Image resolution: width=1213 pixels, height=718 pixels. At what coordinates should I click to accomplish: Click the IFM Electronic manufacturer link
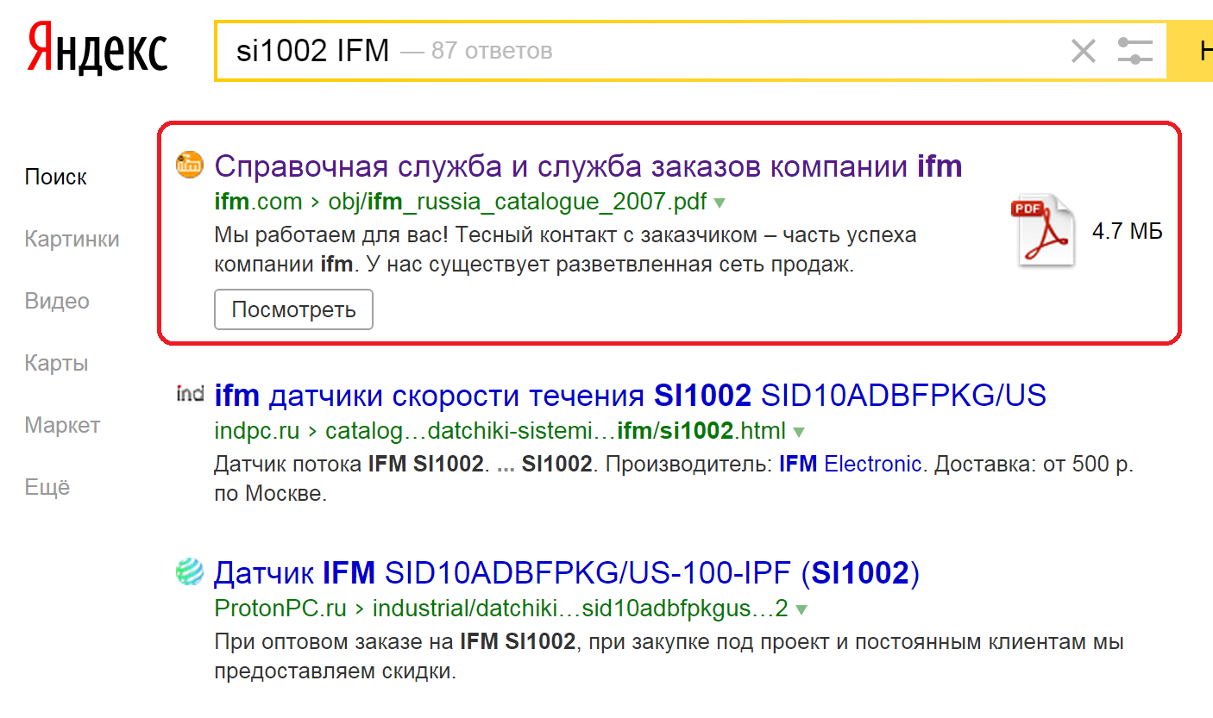(851, 465)
